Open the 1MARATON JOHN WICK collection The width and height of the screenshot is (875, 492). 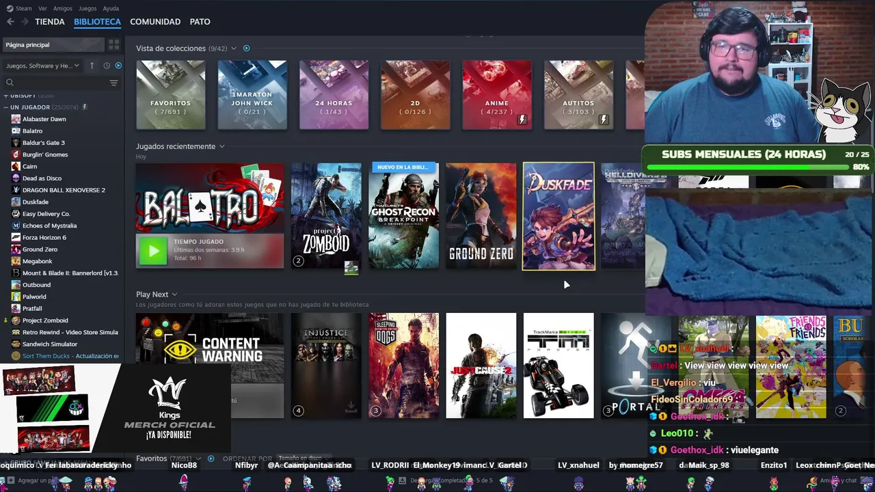252,95
